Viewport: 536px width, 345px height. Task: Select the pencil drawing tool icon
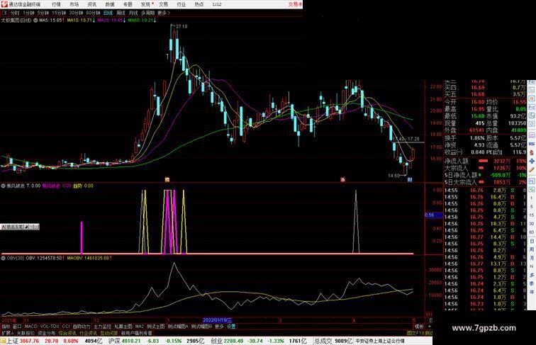click(532, 170)
